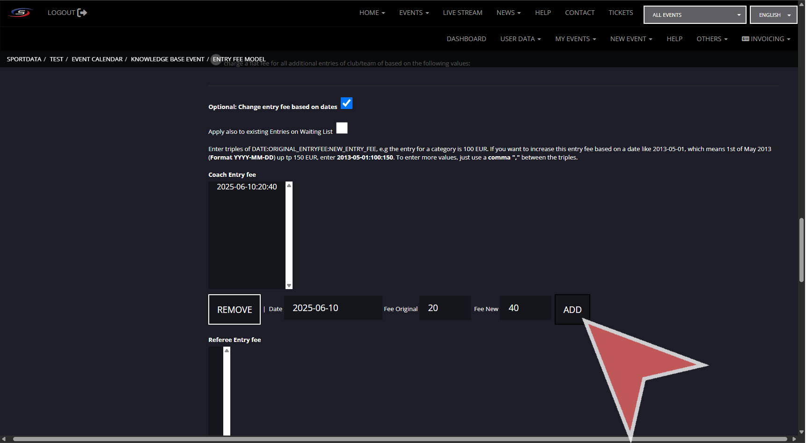Click the Referee Entry fee list up arrow
806x443 pixels.
(227, 350)
